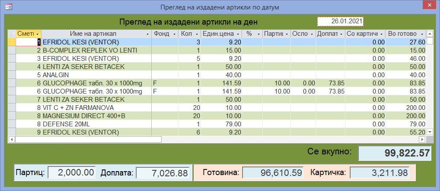Click the horizontal scrollbar right arrow

(422, 139)
